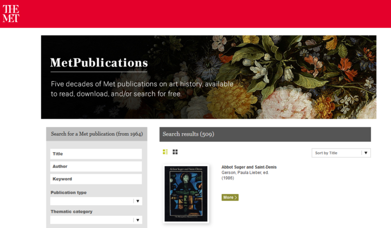Focus the Author search field

click(x=96, y=167)
